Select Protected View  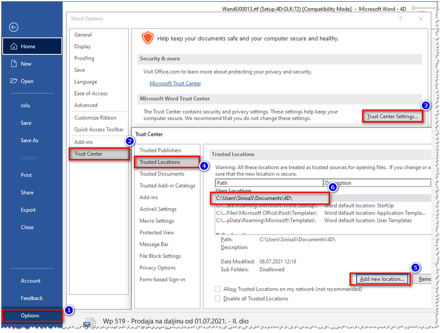[156, 233]
